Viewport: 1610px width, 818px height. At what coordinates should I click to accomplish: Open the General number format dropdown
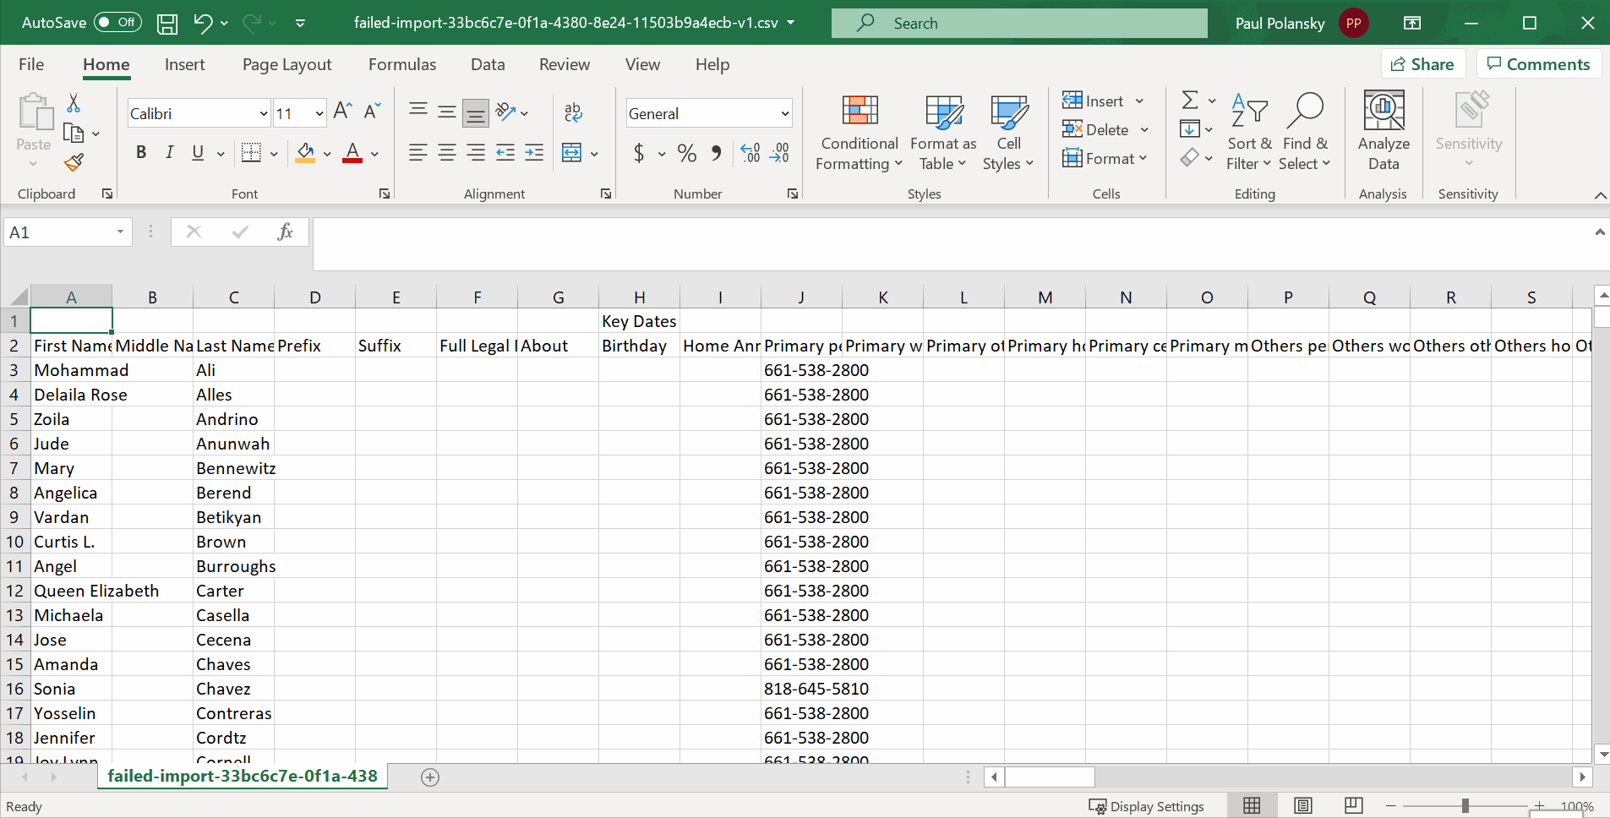(x=785, y=113)
